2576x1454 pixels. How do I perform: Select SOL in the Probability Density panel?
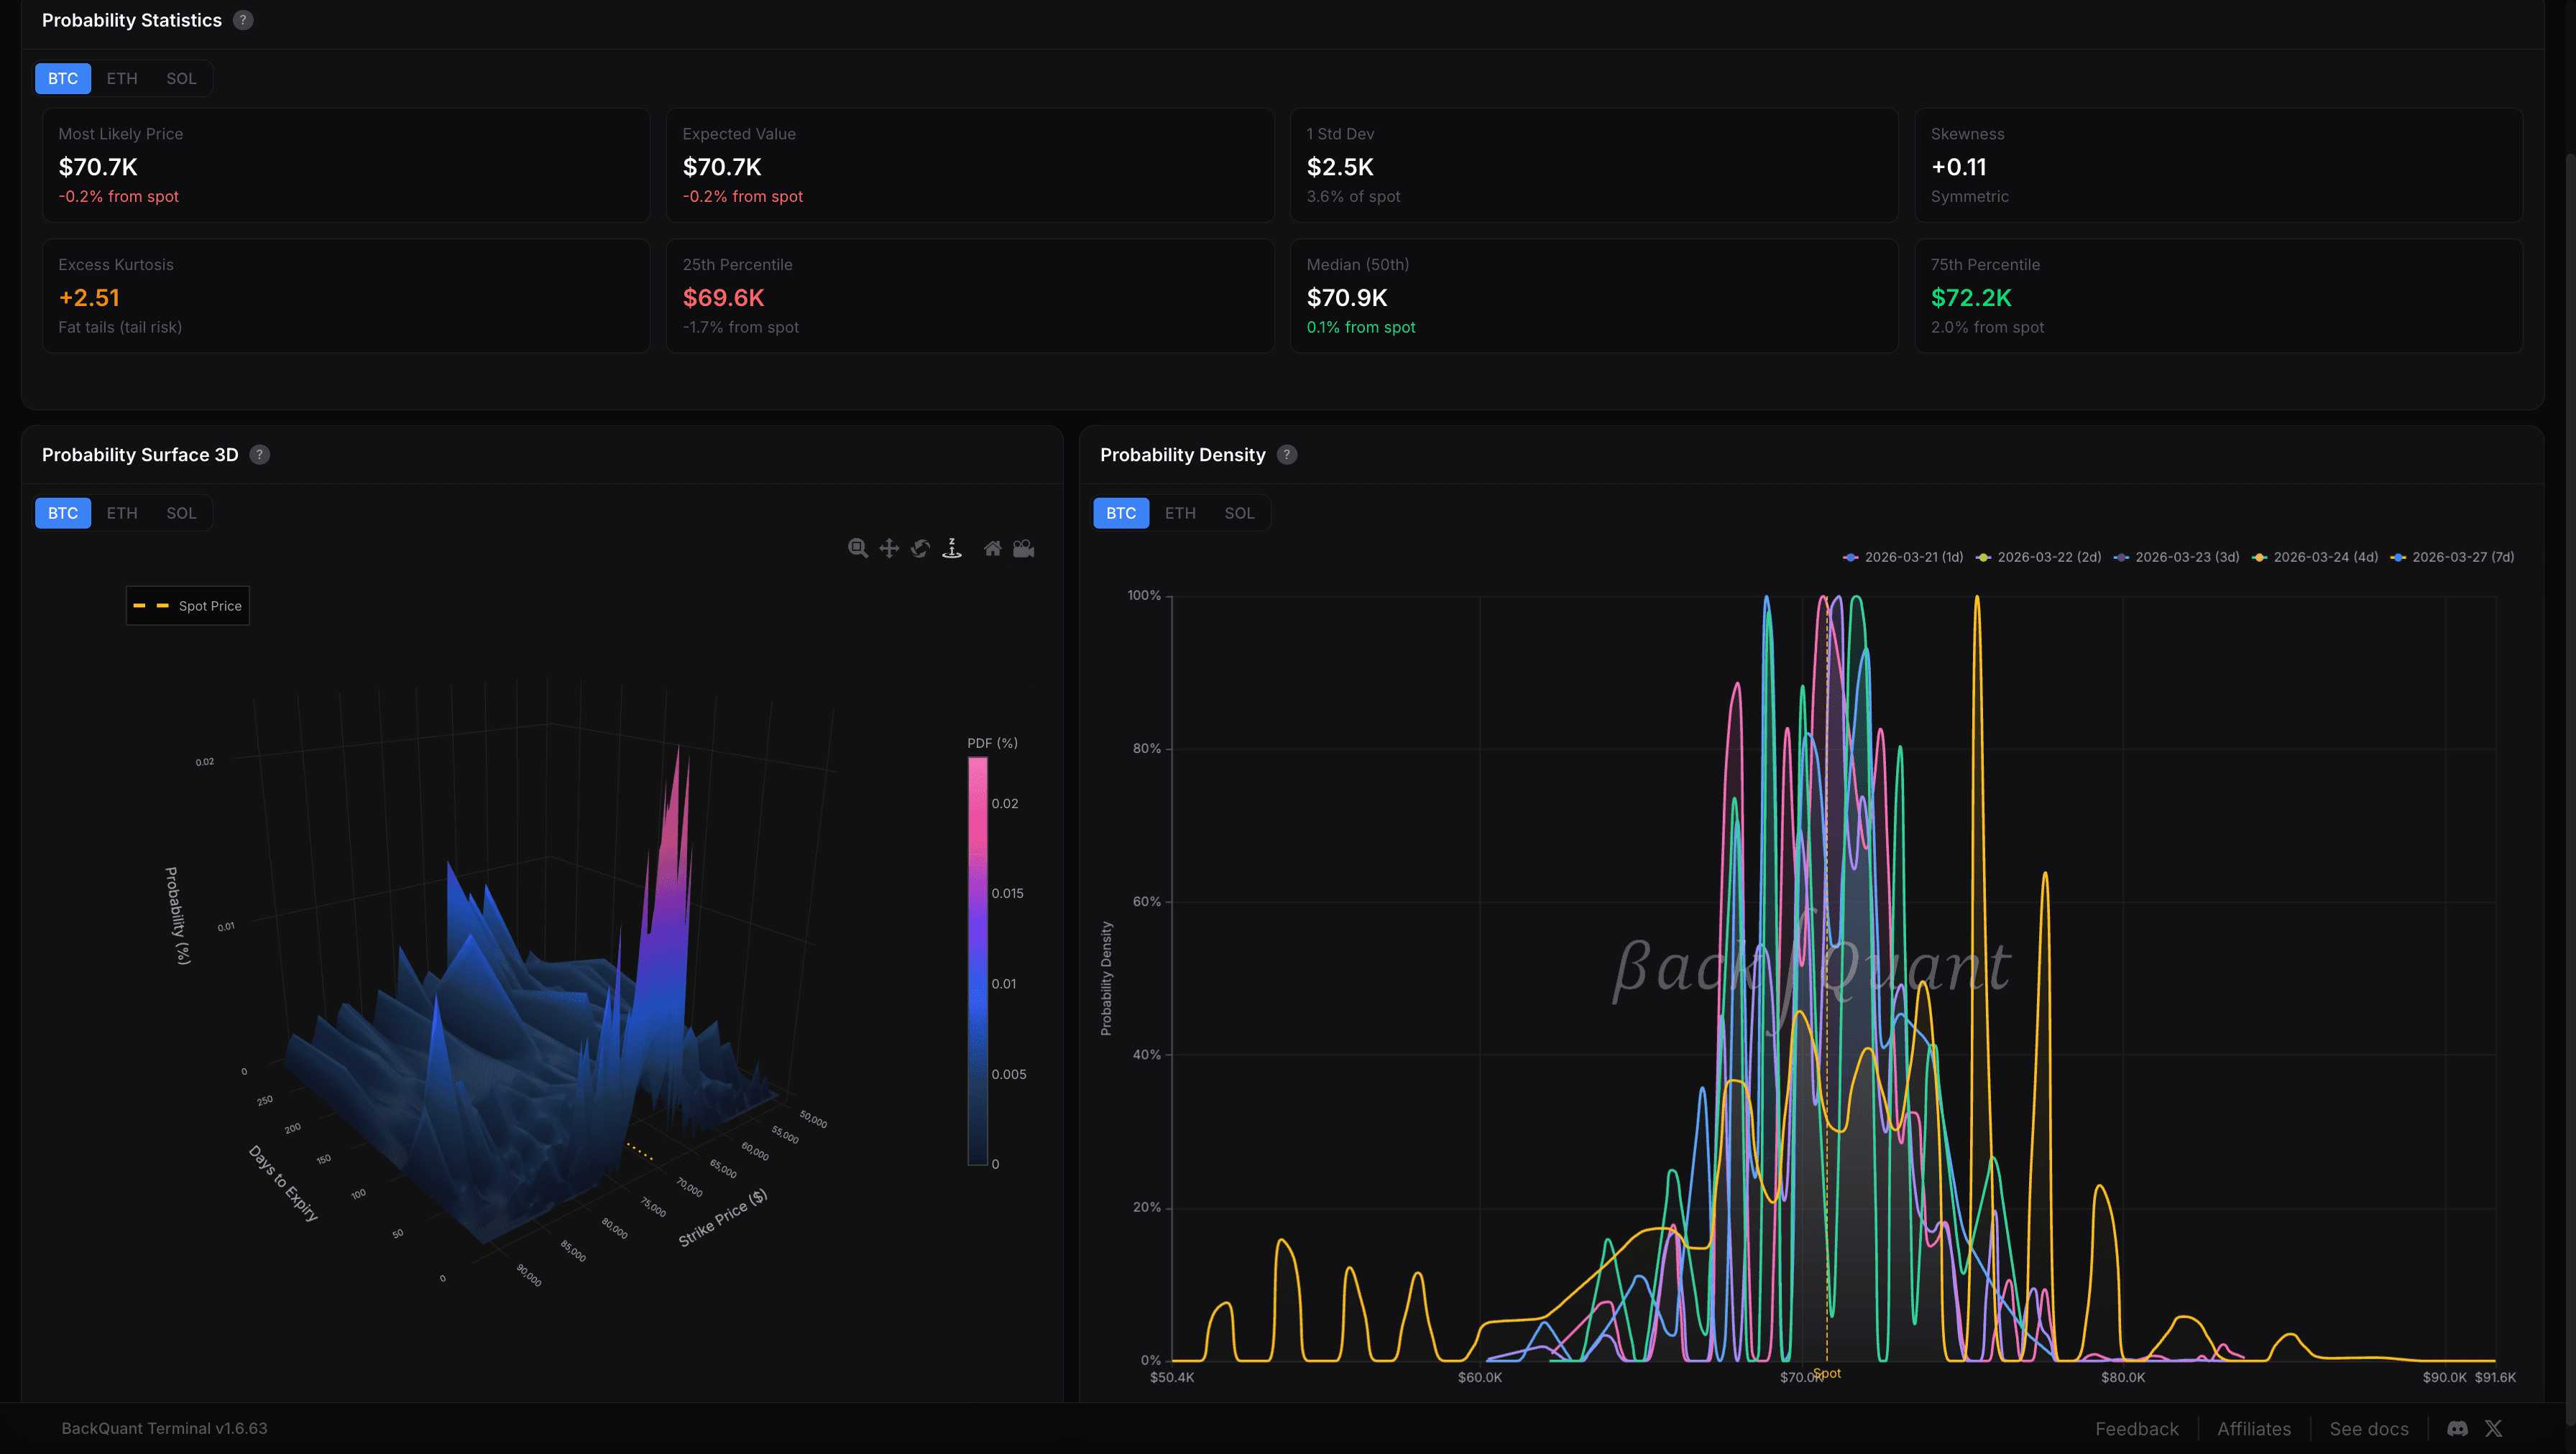click(1239, 513)
